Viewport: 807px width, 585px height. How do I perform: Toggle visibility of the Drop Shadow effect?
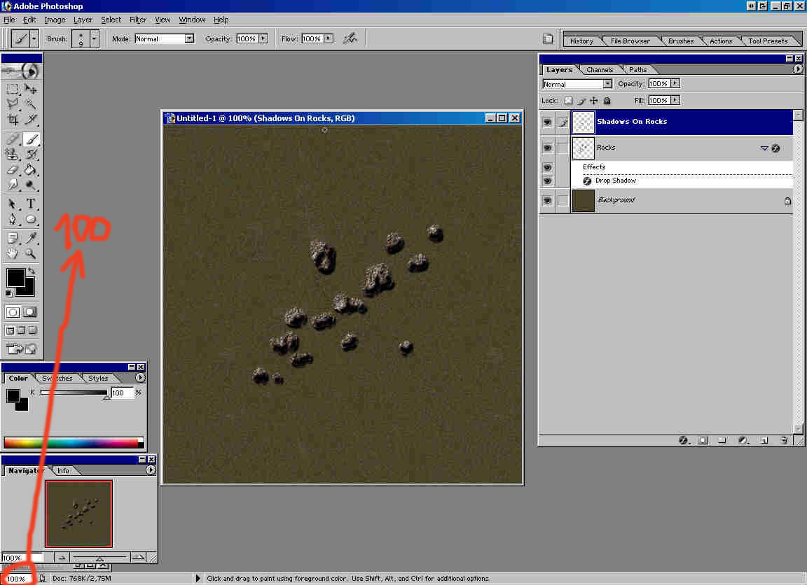point(548,181)
